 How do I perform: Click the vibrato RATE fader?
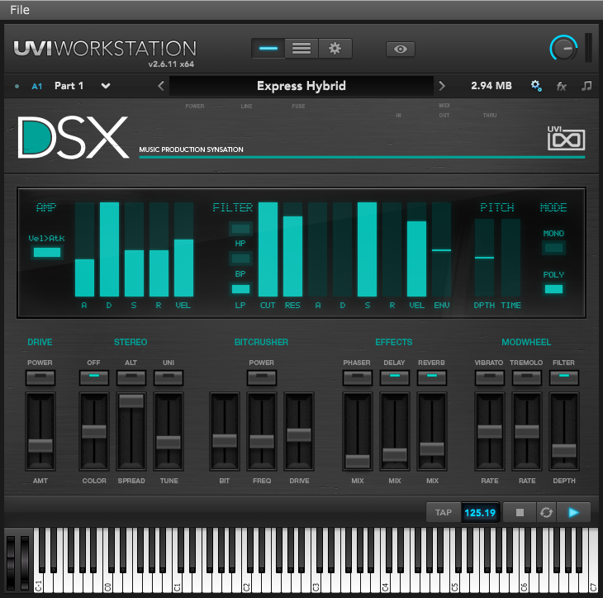coord(490,432)
